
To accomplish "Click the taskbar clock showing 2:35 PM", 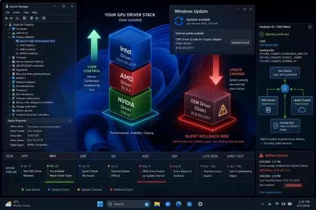I will point(303,204).
